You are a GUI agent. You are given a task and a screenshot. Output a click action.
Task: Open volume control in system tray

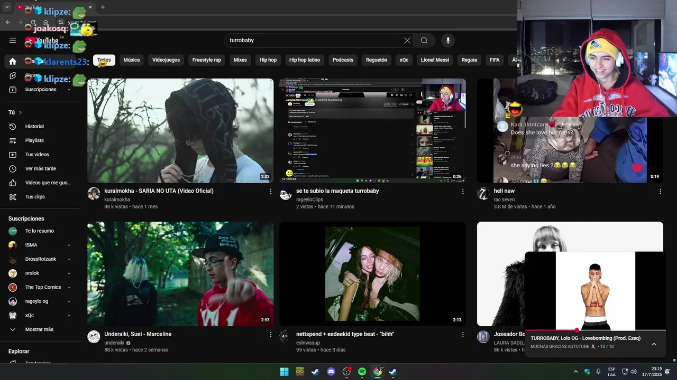634,372
